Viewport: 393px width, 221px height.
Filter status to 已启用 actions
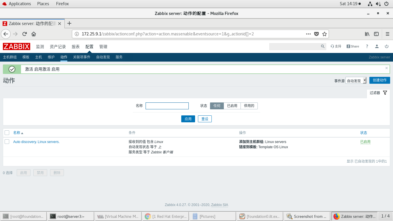(232, 106)
